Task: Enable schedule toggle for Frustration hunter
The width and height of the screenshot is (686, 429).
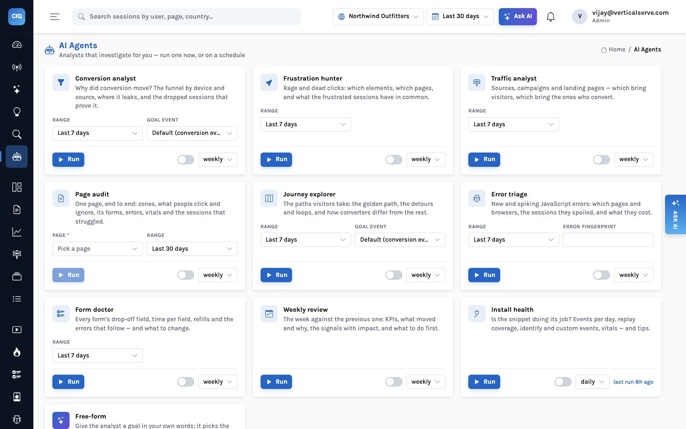Action: tap(394, 160)
